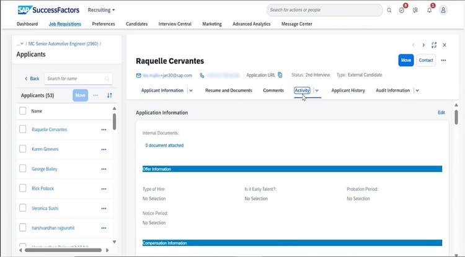Check the Karen Greeves checkbox
Viewport: 465px width, 257px height.
coord(22,149)
